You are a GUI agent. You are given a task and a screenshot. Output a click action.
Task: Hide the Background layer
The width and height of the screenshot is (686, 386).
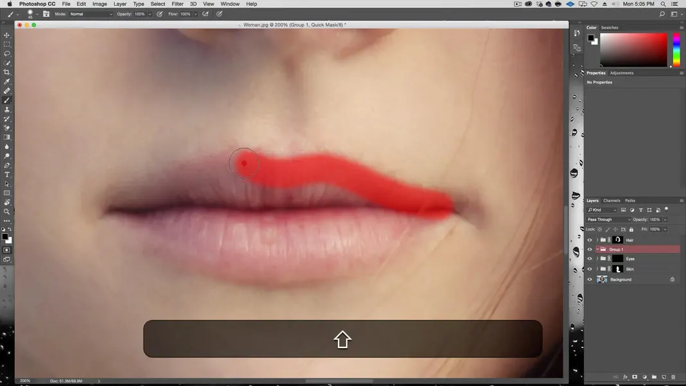pos(589,279)
